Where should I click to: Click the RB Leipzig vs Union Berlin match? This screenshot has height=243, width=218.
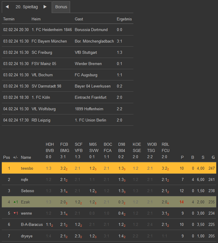tap(67, 120)
